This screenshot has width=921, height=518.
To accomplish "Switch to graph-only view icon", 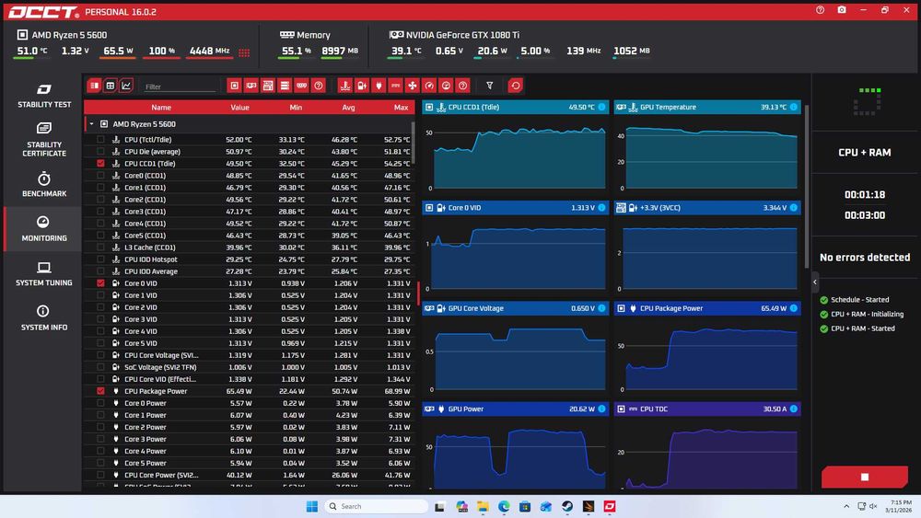I will [125, 86].
